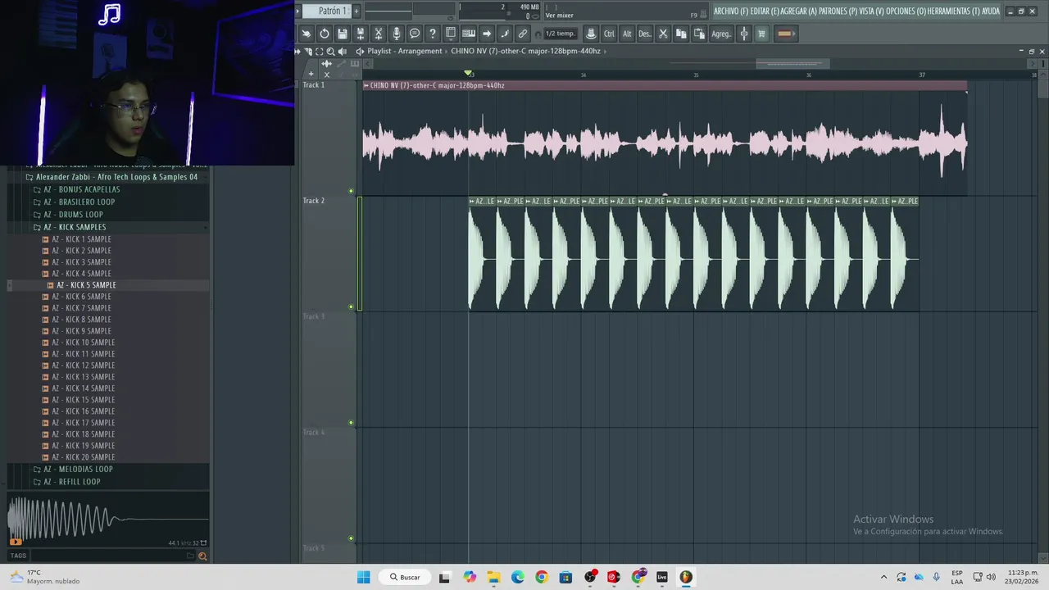Click the copy icon in top toolbar
This screenshot has width=1049, height=590.
coord(680,34)
